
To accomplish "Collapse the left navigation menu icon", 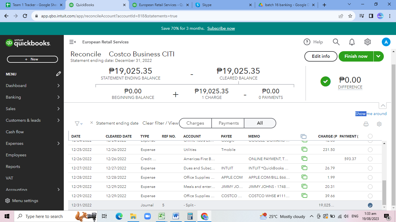I will tap(72, 42).
